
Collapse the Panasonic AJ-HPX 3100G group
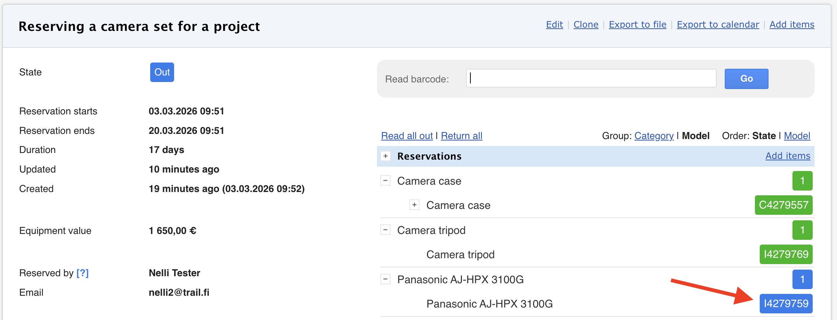point(385,279)
